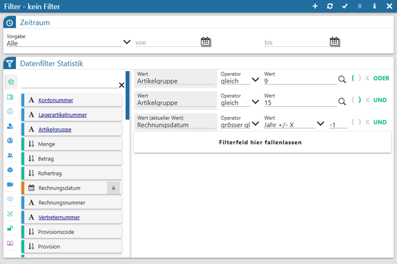Click magnifier search icon beside value 15
This screenshot has height=264, width=397.
pyautogui.click(x=342, y=101)
